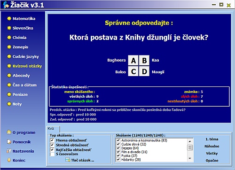The width and height of the screenshot is (235, 170).
Task: Toggle Mierna obtiažnosť checkbox
Action: click(52, 140)
